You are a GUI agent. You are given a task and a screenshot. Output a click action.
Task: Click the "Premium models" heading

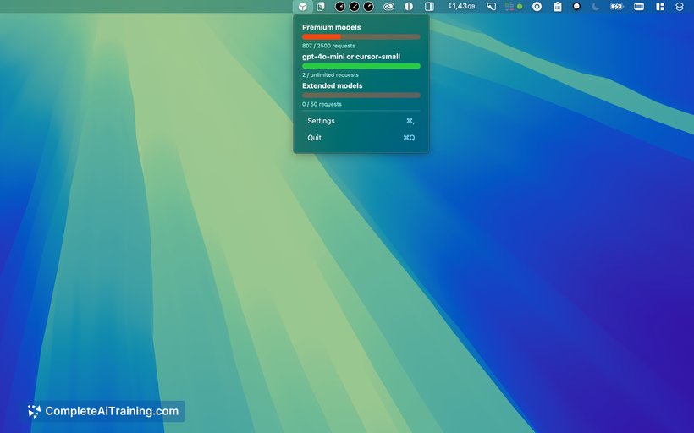click(x=332, y=27)
